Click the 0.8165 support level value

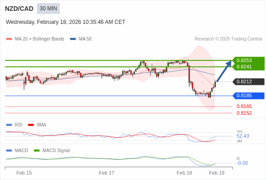(x=244, y=106)
